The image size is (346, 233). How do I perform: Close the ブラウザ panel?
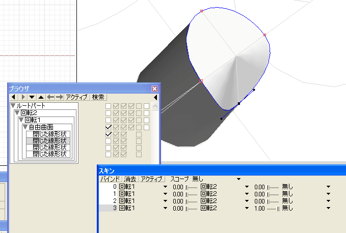154,88
